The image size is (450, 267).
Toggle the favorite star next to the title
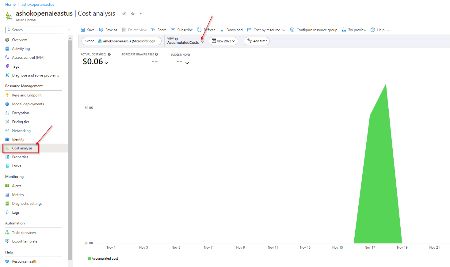[132, 13]
